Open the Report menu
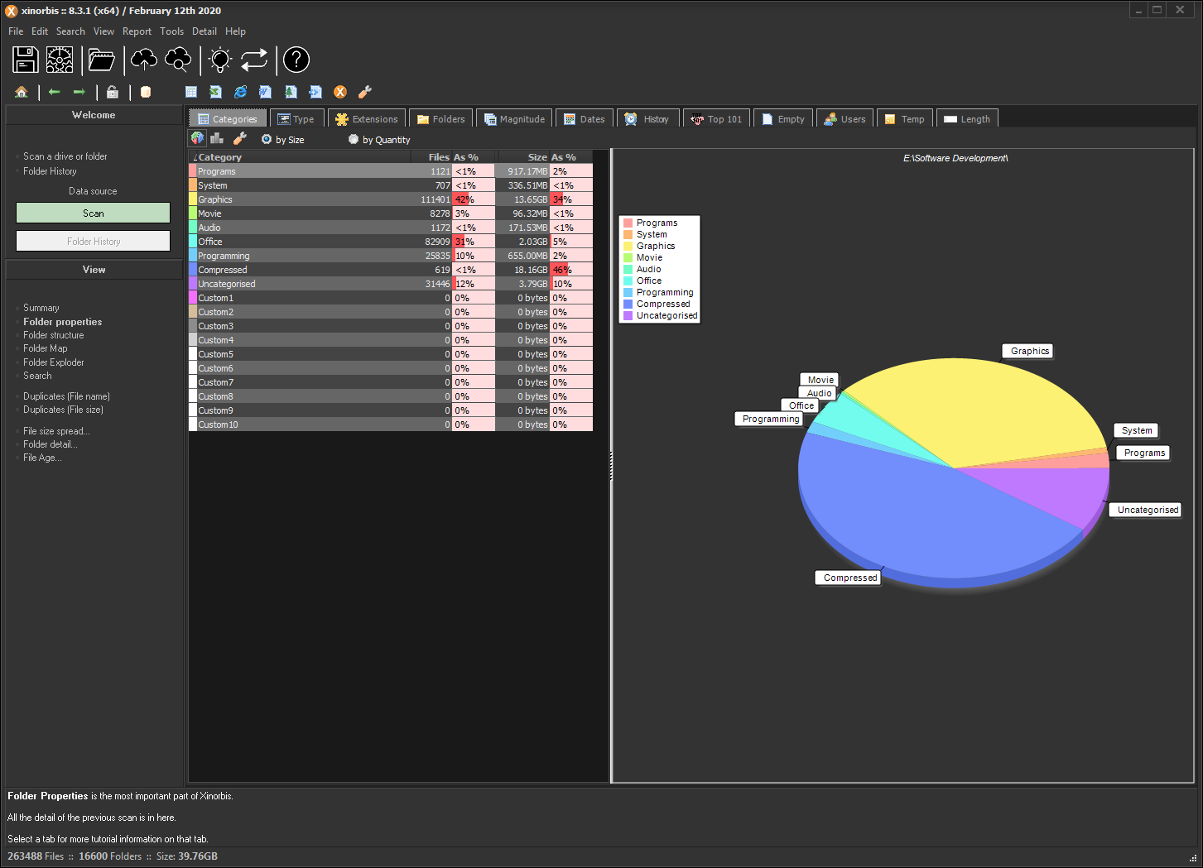The height and width of the screenshot is (868, 1203). click(x=137, y=31)
